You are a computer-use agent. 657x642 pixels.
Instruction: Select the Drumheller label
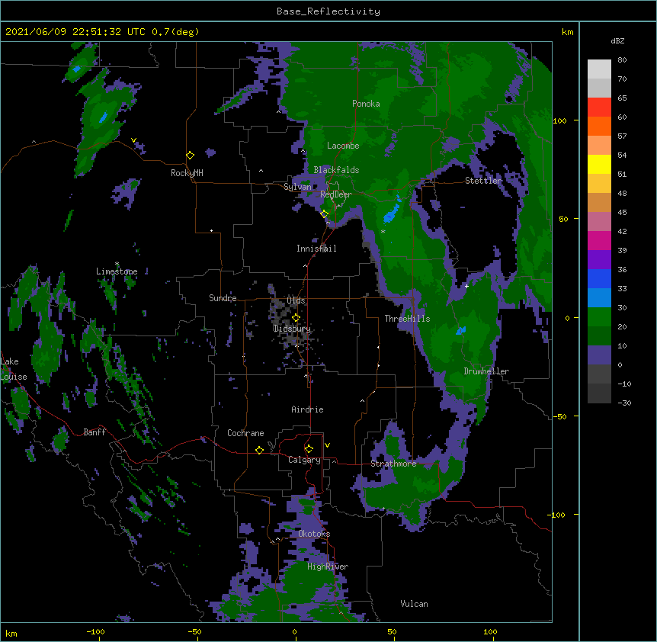[x=486, y=371]
